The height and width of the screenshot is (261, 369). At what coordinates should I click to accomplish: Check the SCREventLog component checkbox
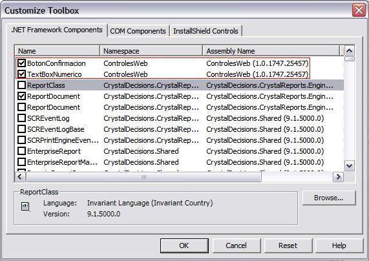pyautogui.click(x=22, y=118)
